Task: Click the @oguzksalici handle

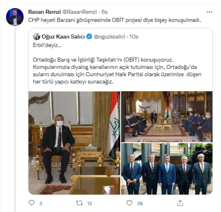Action: pyautogui.click(x=110, y=37)
